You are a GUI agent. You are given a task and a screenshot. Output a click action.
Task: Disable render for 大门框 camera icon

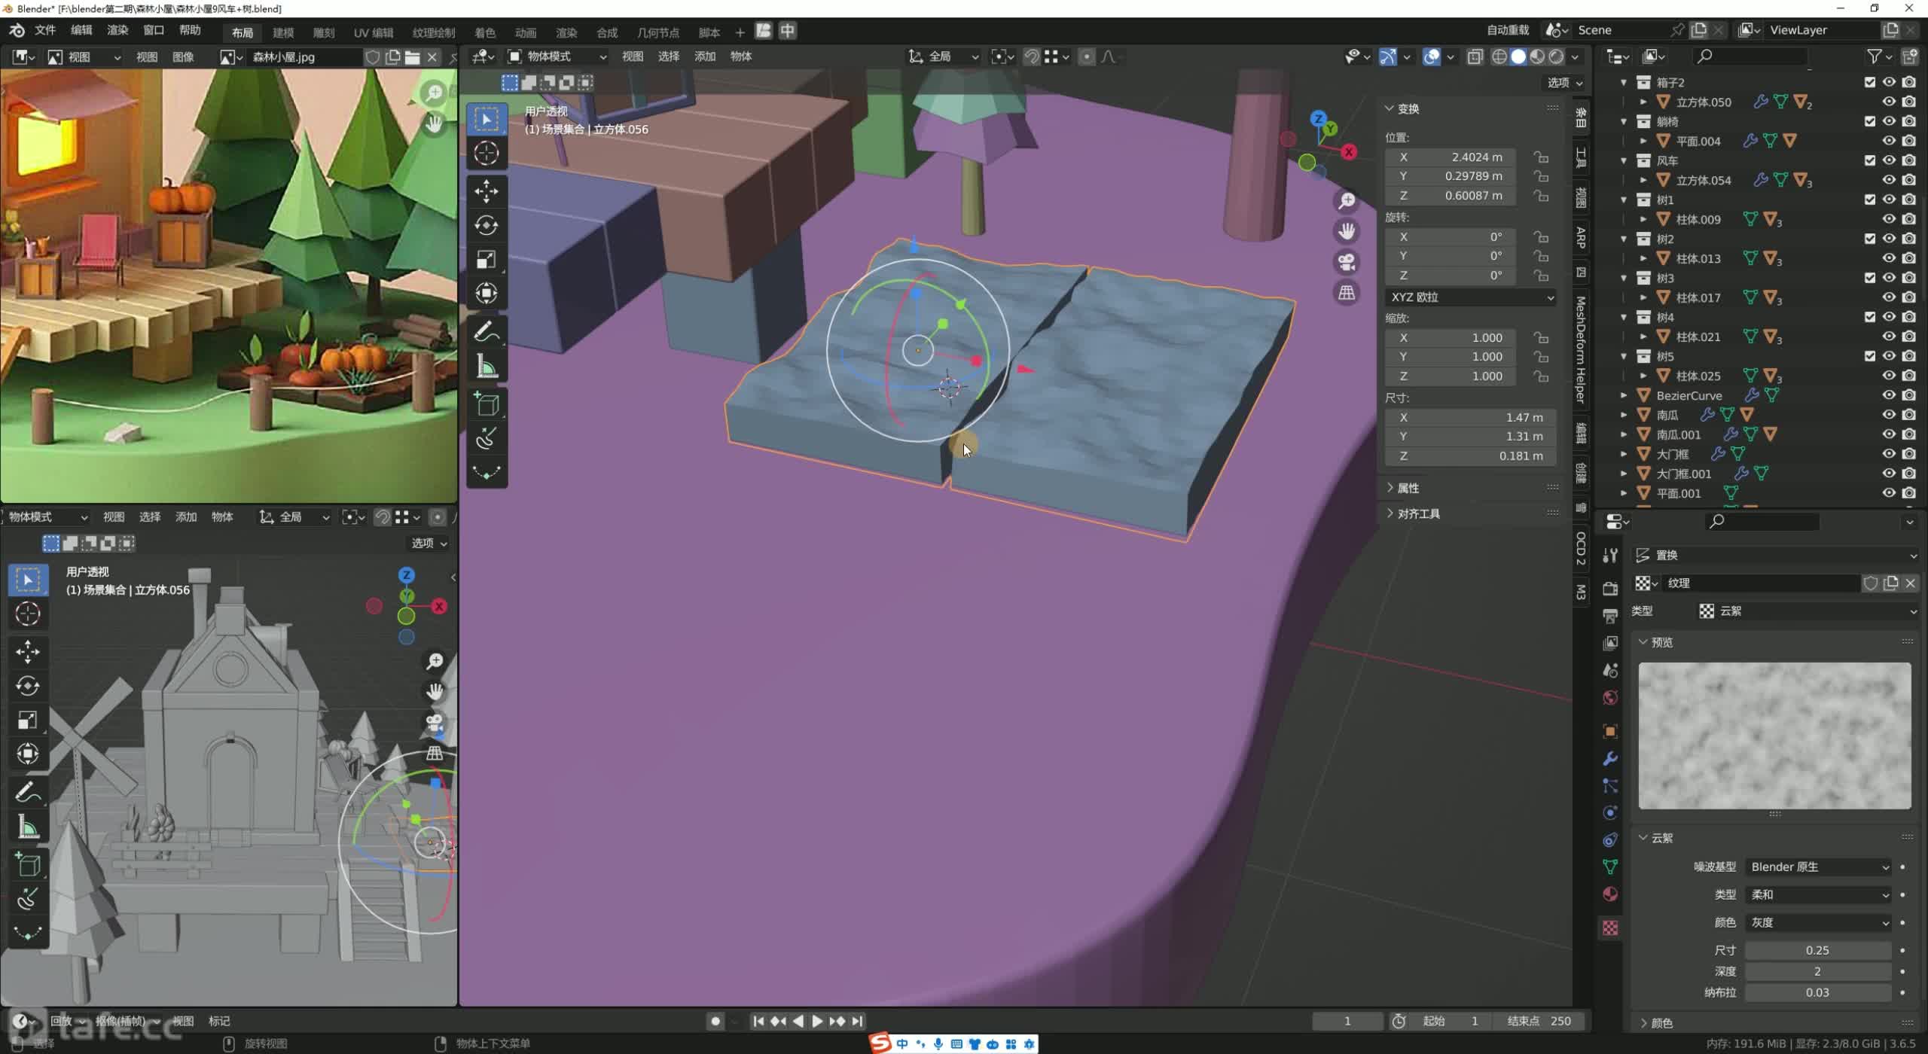coord(1908,454)
